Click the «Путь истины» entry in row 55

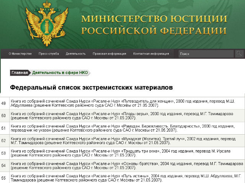[x=126, y=177]
